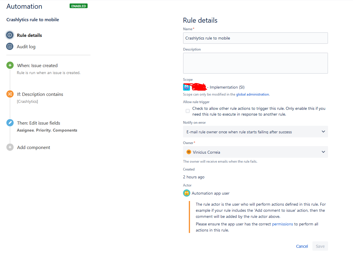This screenshot has height=253, width=353.
Task: Expand Owner field chevron arrow
Action: coord(323,152)
